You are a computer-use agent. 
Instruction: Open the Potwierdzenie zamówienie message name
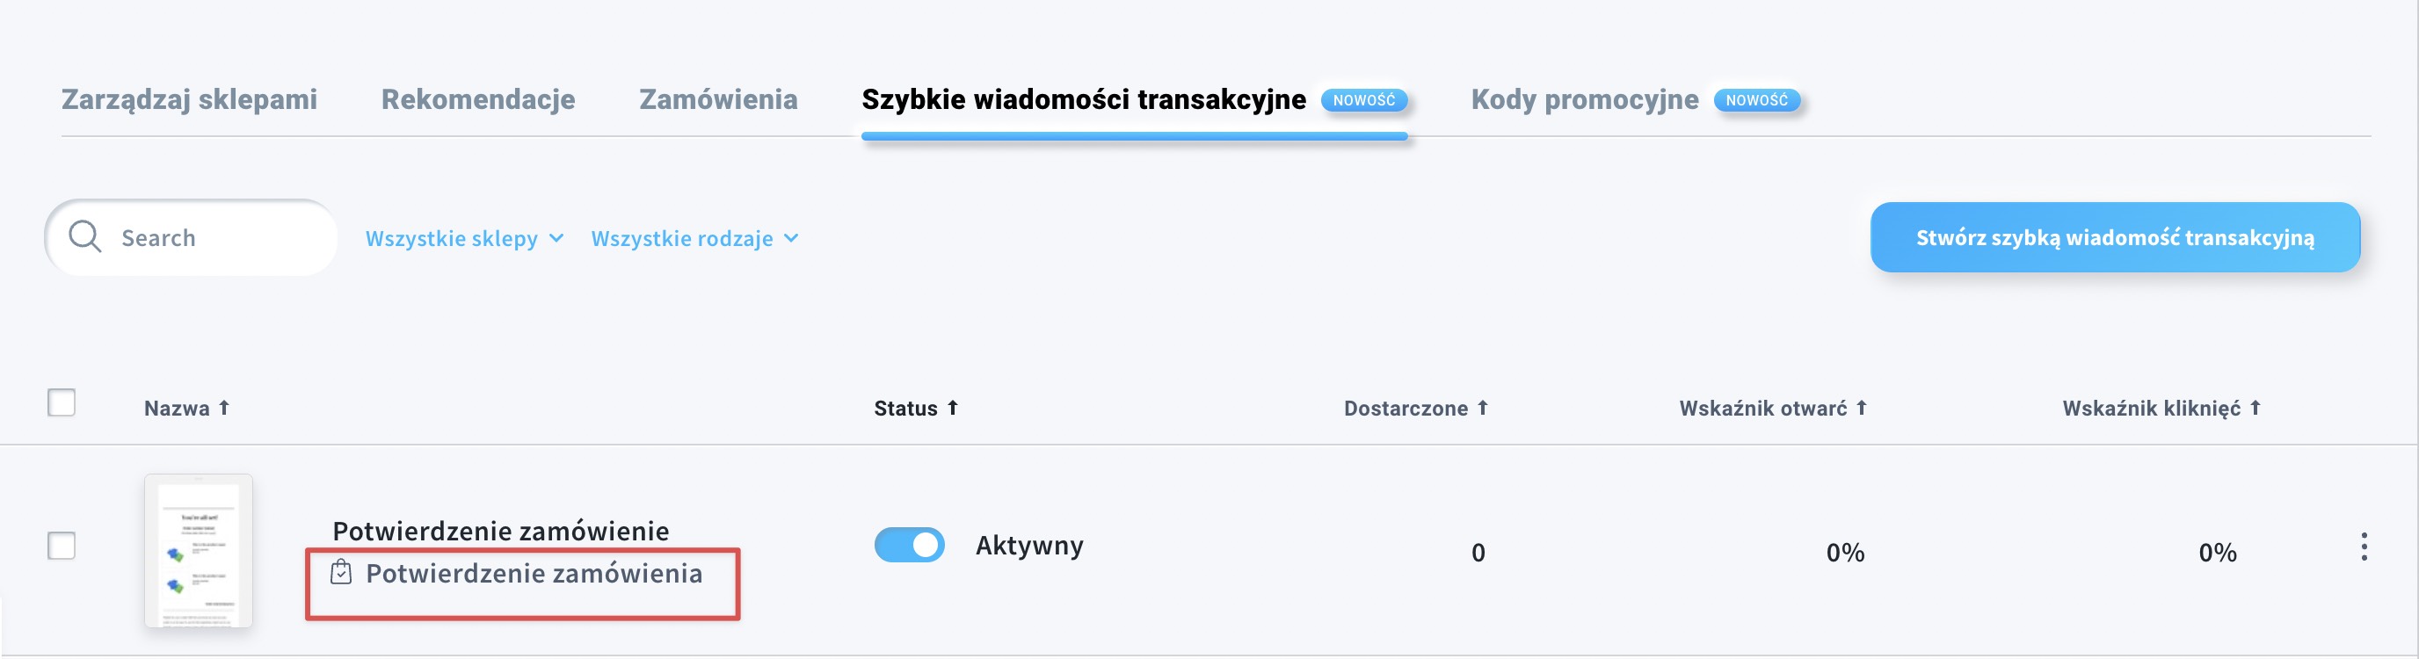tap(500, 531)
